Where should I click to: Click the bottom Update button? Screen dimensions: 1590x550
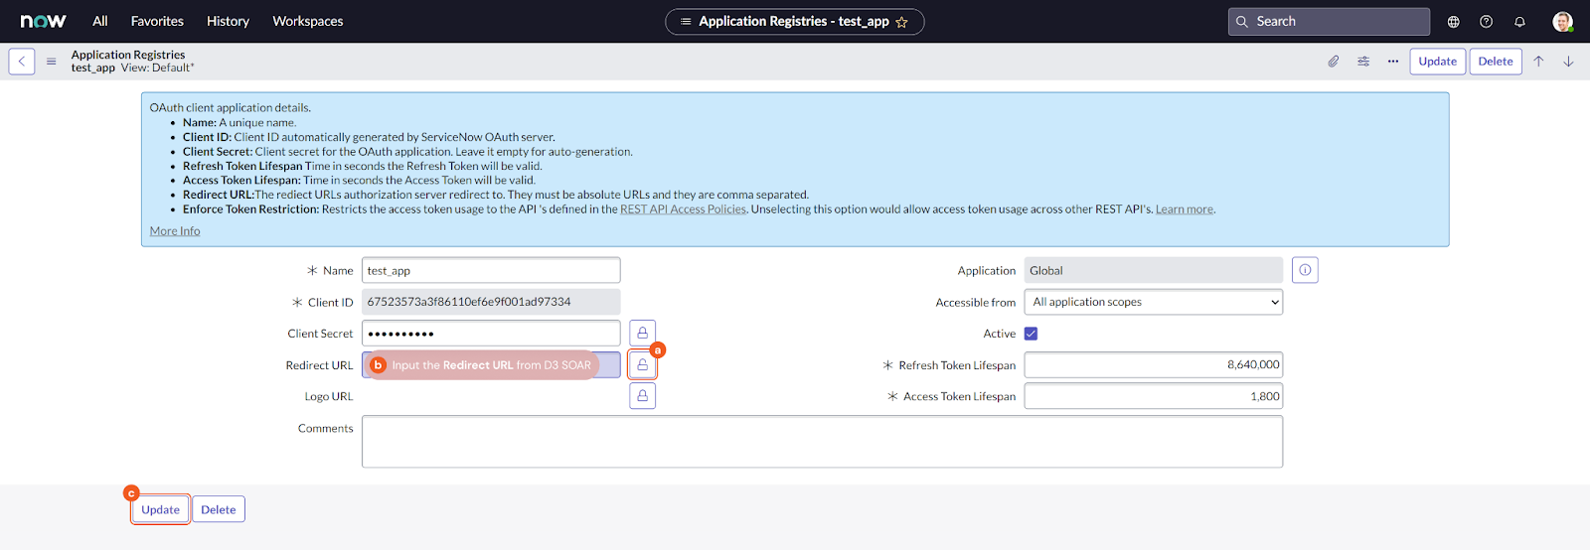[160, 509]
